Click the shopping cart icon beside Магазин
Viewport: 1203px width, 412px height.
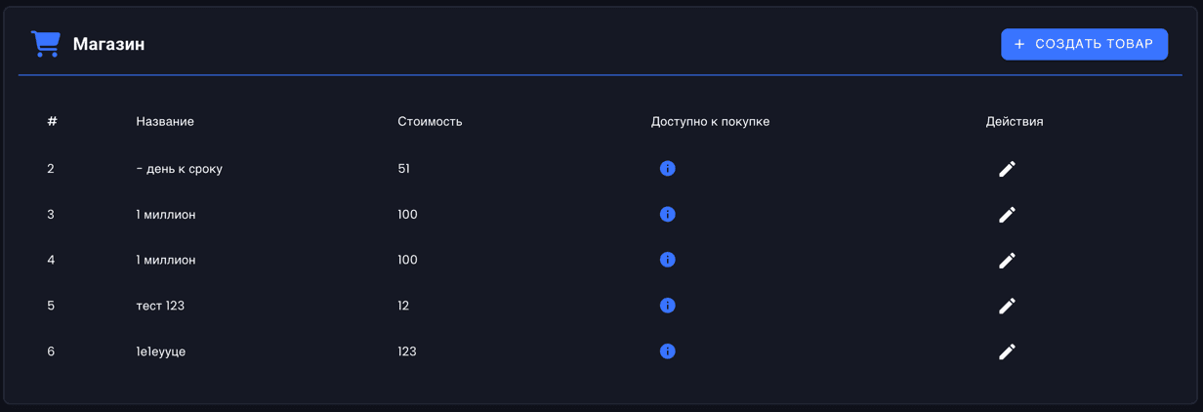pos(45,44)
